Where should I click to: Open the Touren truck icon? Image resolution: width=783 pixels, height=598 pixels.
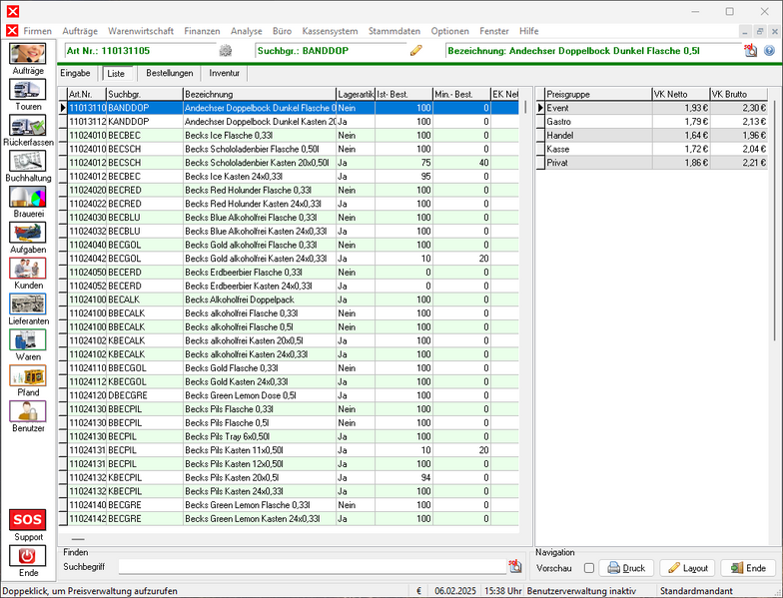tap(28, 90)
